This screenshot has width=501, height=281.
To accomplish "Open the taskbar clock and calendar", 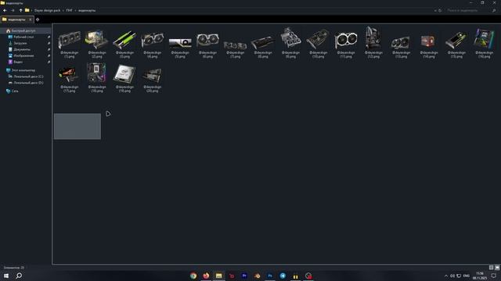I will click(480, 276).
